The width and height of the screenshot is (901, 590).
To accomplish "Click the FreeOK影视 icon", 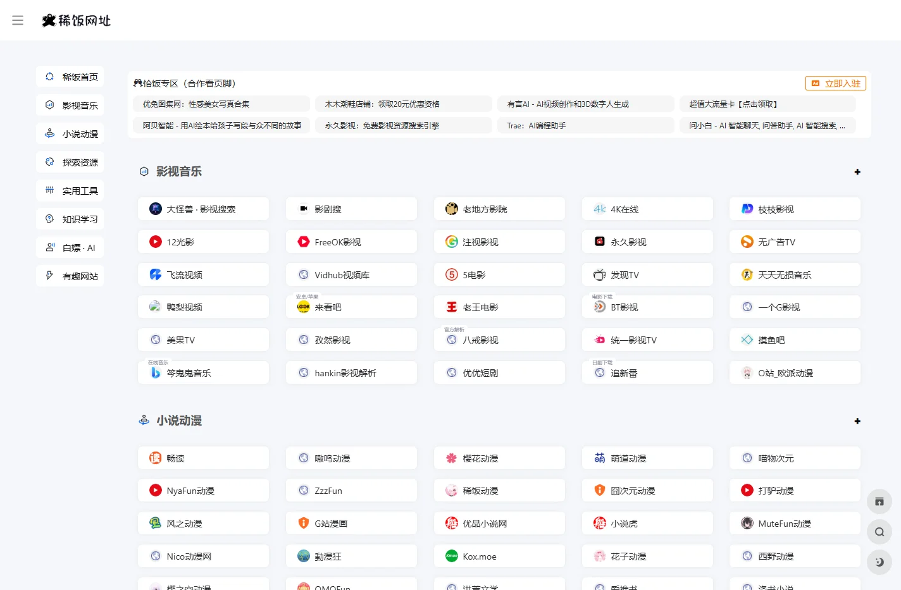I will point(304,242).
